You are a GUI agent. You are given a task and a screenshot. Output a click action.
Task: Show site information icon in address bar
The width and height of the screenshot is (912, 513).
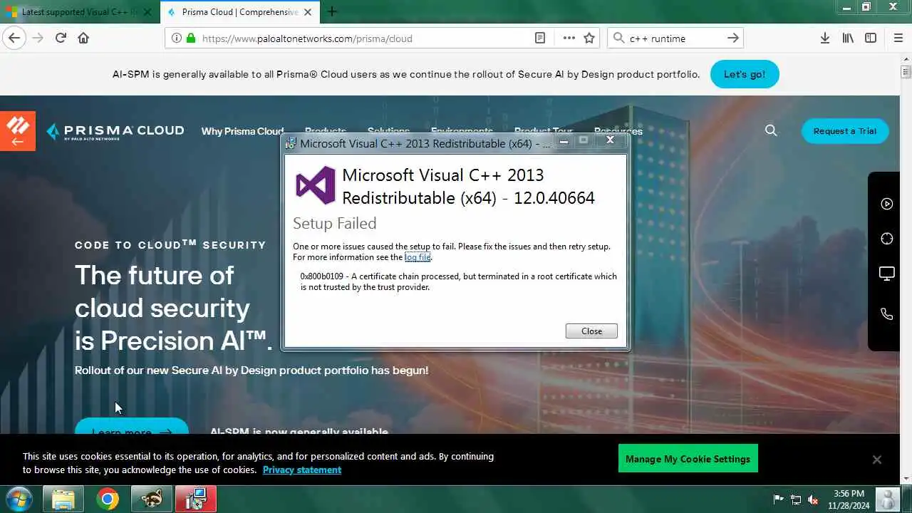[177, 38]
